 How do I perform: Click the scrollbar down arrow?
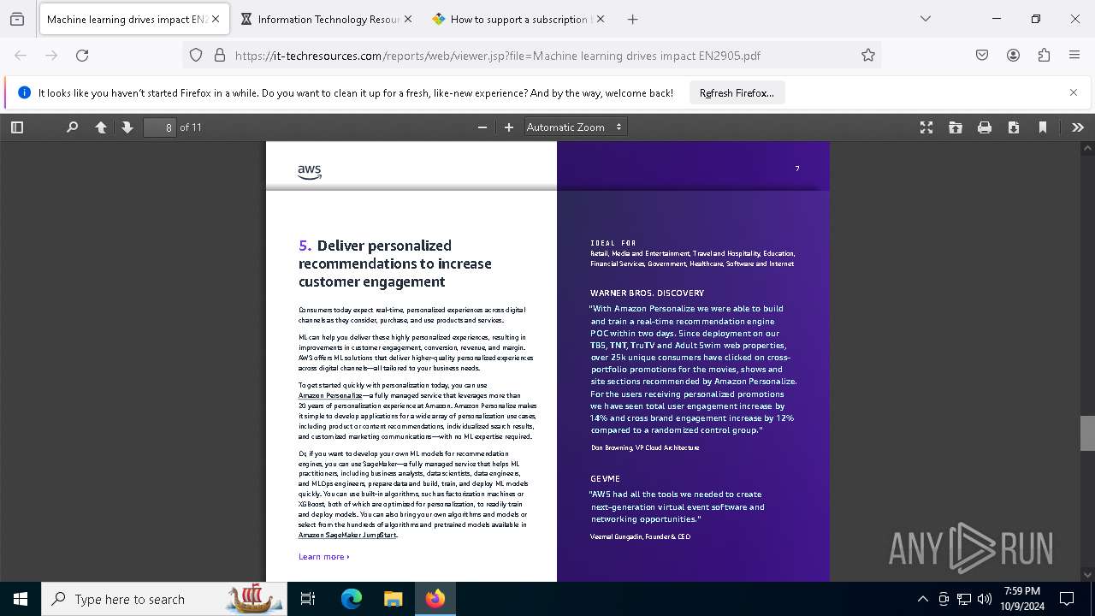tap(1087, 575)
